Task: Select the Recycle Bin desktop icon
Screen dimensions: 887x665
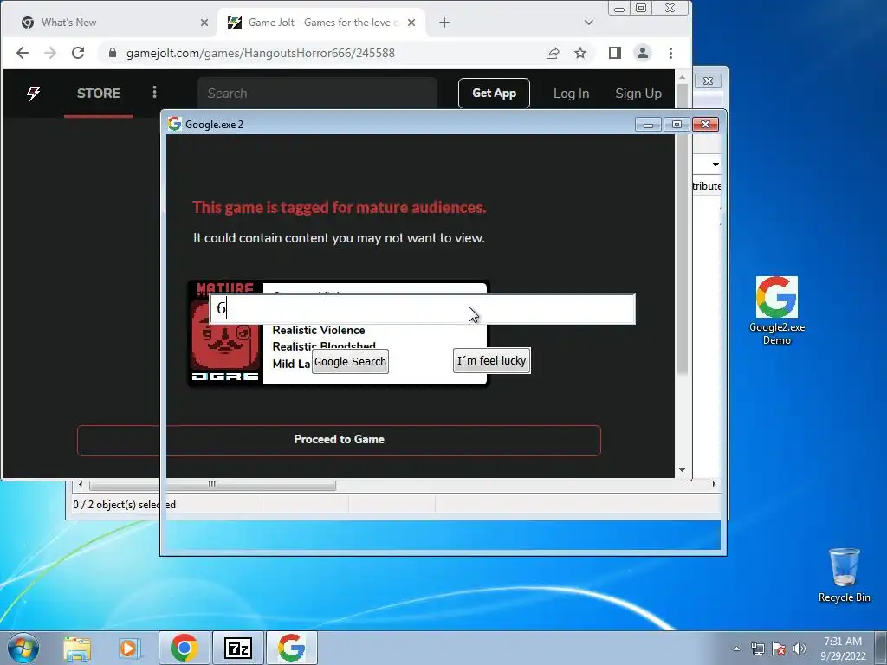Action: pos(844,575)
